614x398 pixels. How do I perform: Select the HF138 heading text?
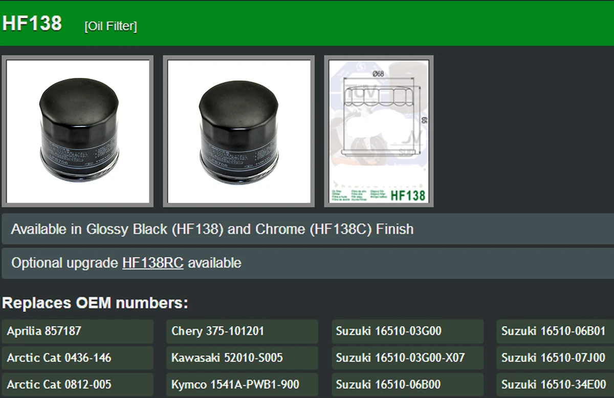[x=32, y=24]
